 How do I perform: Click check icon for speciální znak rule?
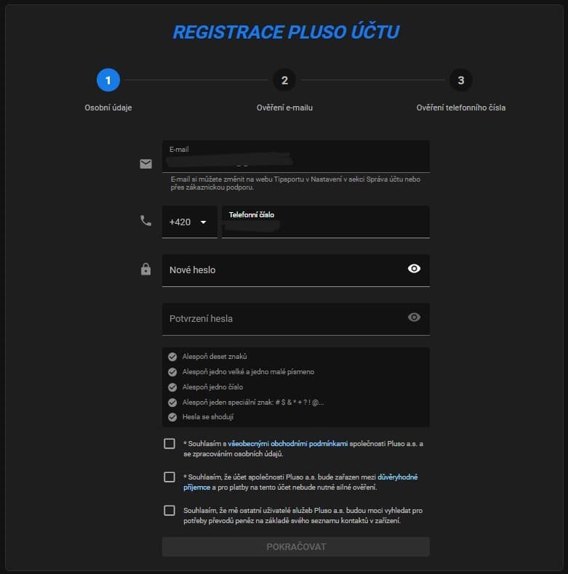click(x=172, y=403)
